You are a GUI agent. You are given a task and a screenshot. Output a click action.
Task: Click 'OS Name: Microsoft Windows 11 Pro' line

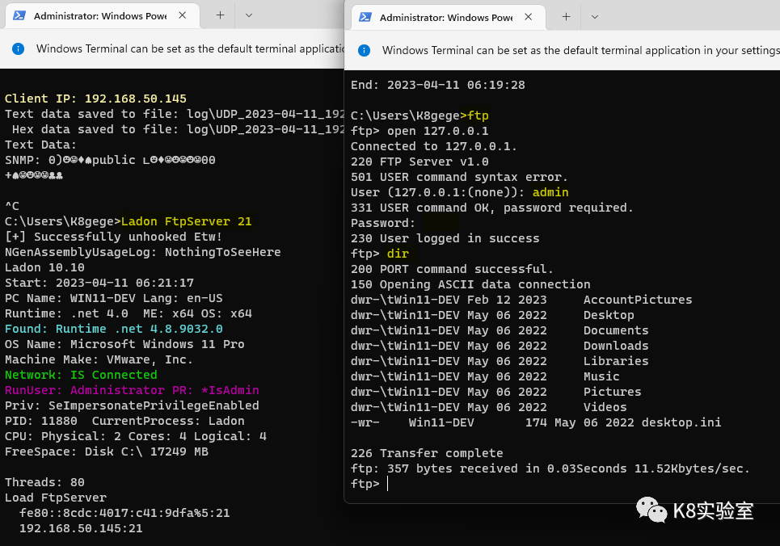[124, 344]
